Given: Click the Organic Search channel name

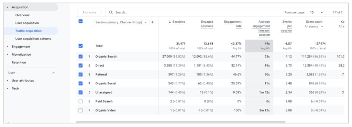Looking at the screenshot, I should coord(106,56).
